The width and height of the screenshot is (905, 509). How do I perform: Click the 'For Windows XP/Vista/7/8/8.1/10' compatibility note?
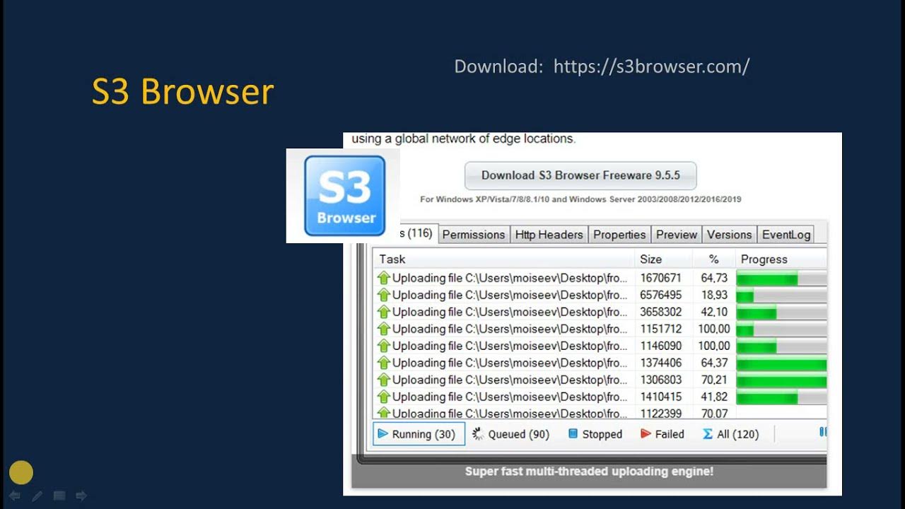tap(580, 199)
